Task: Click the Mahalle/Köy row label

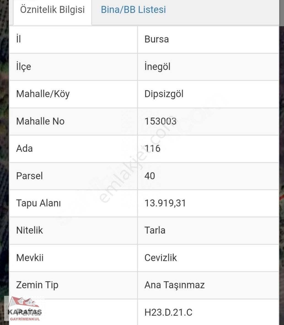Action: point(43,94)
